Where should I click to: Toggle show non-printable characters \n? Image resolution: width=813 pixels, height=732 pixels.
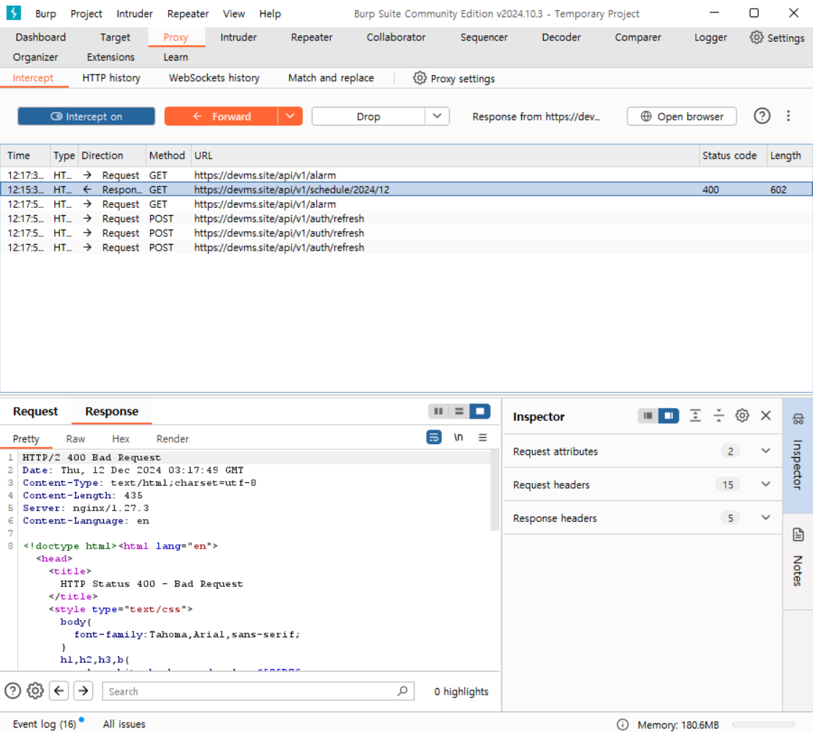pos(458,437)
